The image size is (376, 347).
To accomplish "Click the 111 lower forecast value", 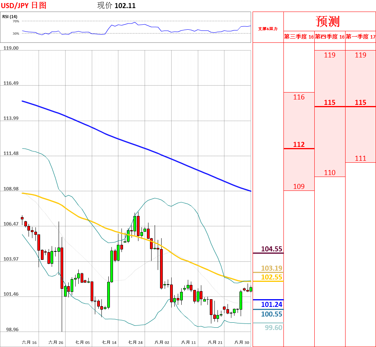I will coord(361,158).
